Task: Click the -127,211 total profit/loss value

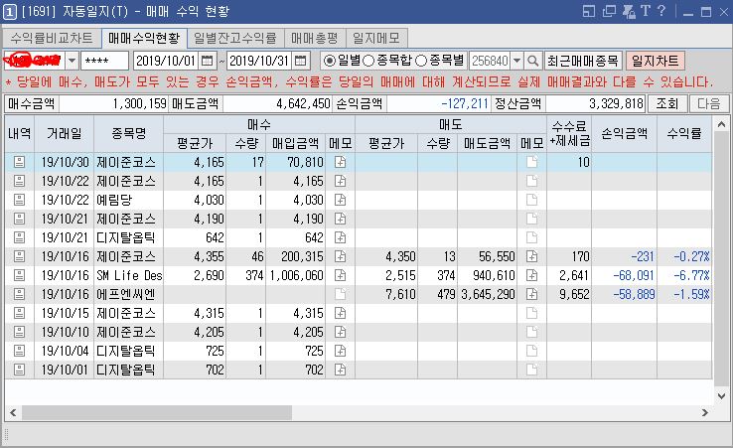Action: click(465, 103)
